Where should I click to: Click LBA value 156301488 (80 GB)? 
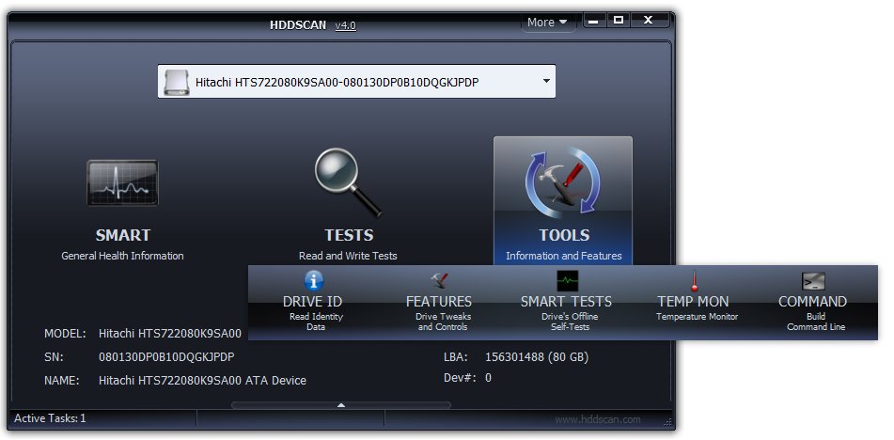(x=537, y=357)
